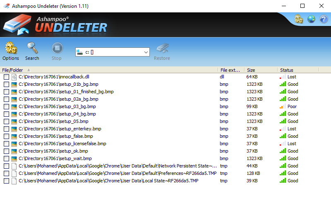Click Lost status bars for innocallback.dll

pos(283,77)
